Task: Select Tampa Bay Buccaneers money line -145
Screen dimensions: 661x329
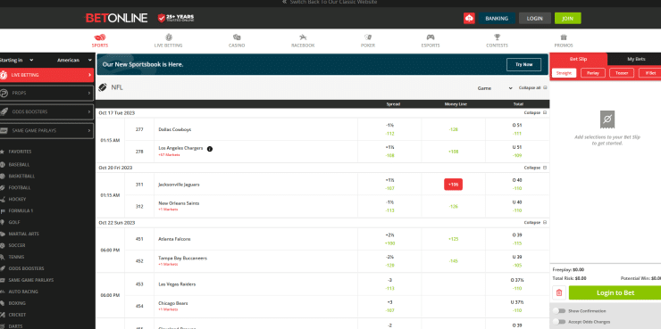Action: click(453, 261)
